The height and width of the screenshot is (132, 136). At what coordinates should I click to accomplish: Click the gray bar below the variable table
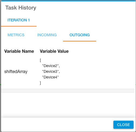[x=68, y=91]
